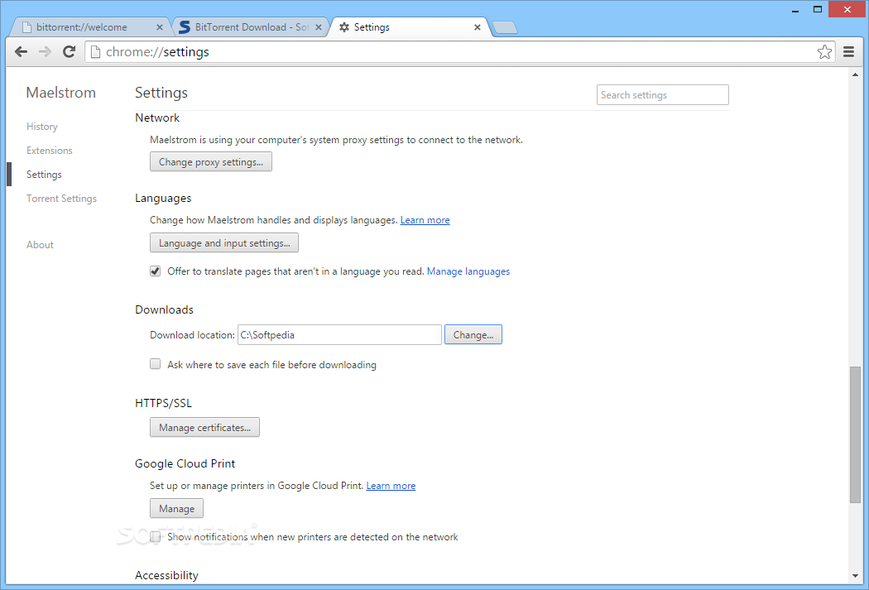This screenshot has width=869, height=590.
Task: Close the bittorrent://welcome tab
Action: [160, 27]
